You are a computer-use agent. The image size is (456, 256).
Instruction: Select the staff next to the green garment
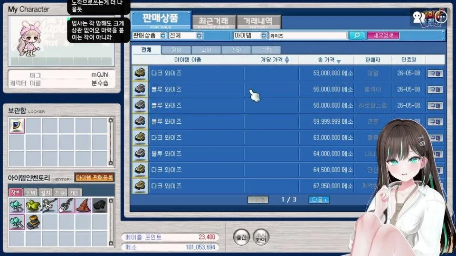tap(49, 205)
